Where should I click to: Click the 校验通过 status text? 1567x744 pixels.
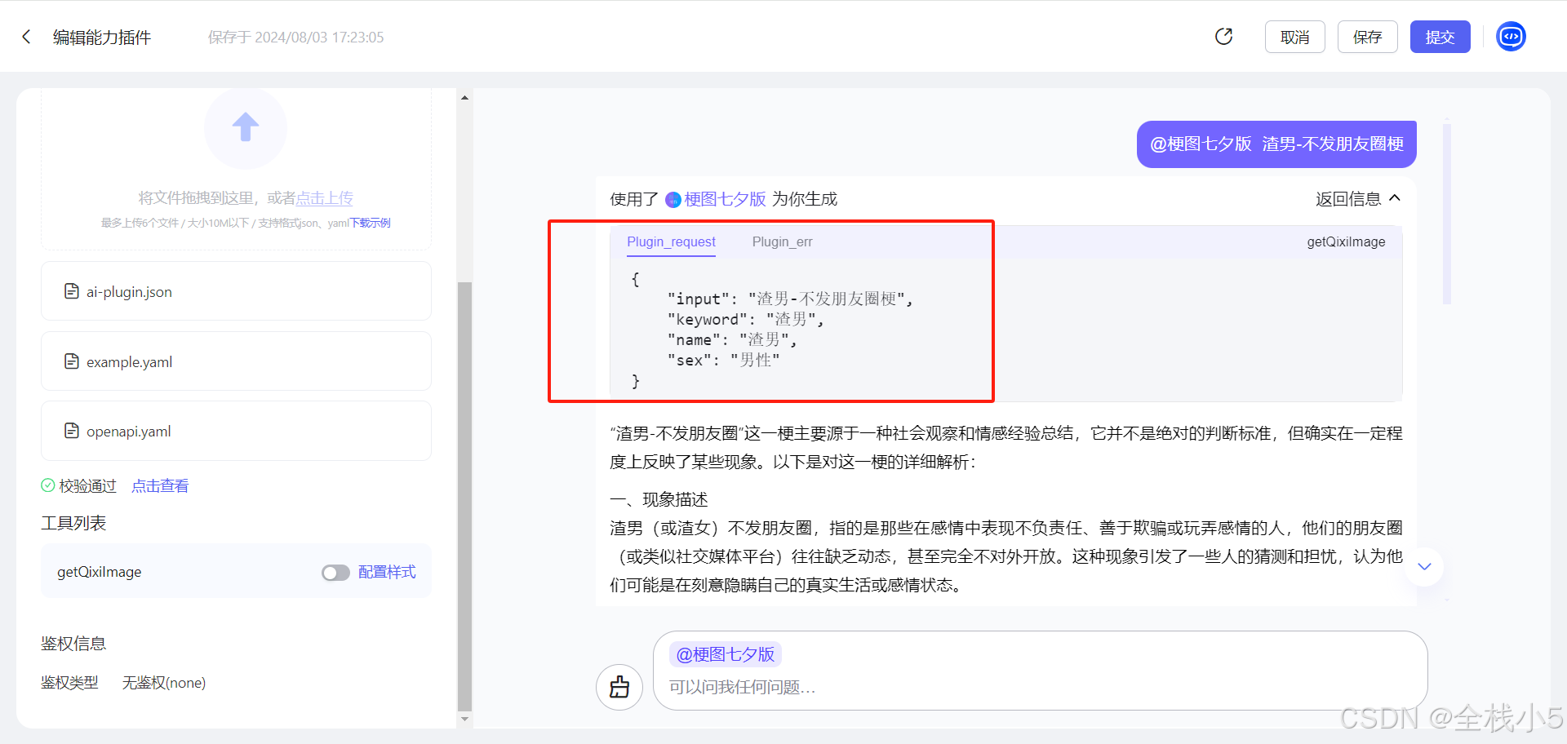coord(88,485)
